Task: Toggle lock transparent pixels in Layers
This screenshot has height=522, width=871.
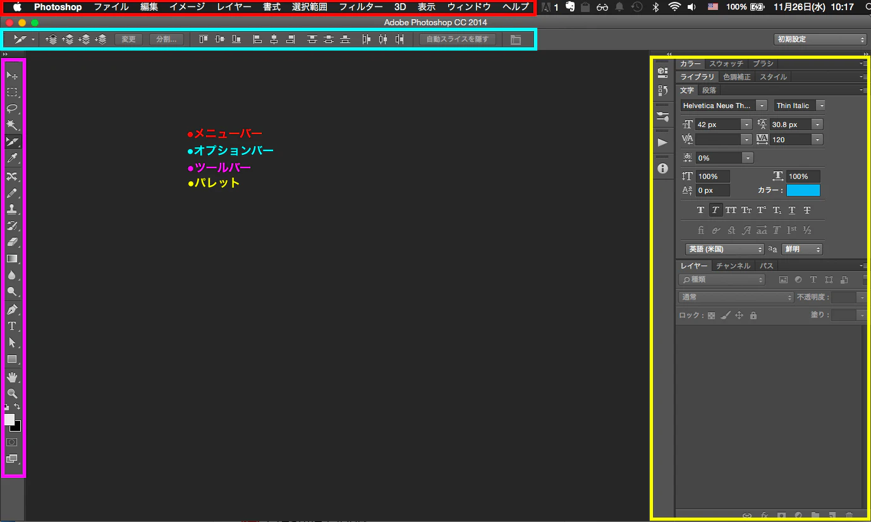Action: [711, 315]
